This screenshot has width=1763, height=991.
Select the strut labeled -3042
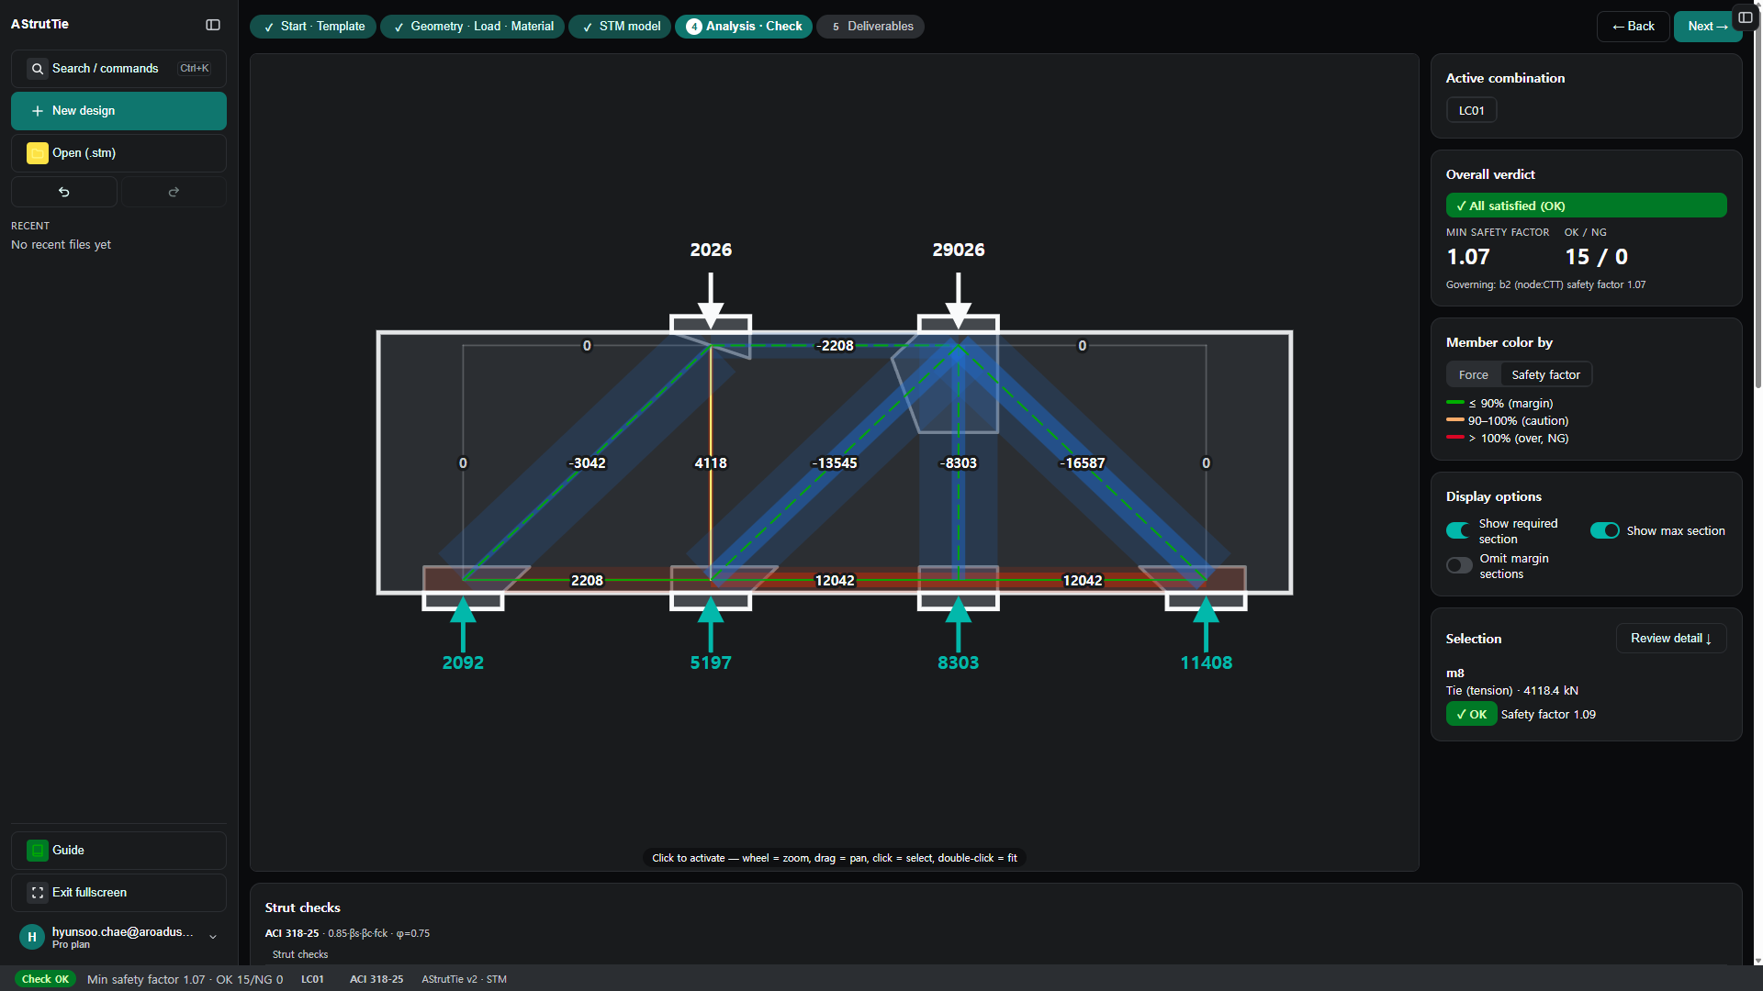[588, 463]
